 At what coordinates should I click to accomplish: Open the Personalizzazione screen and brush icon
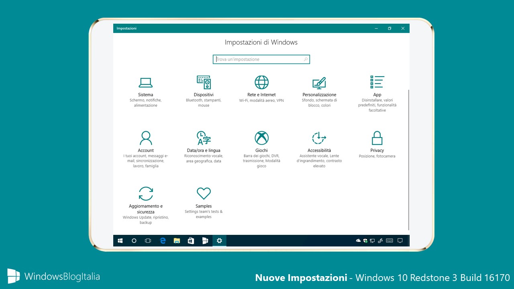[319, 83]
